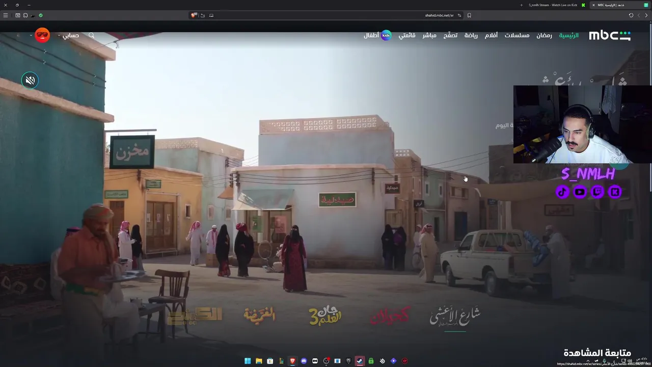Open YouTube icon on stream overlay

tap(580, 192)
